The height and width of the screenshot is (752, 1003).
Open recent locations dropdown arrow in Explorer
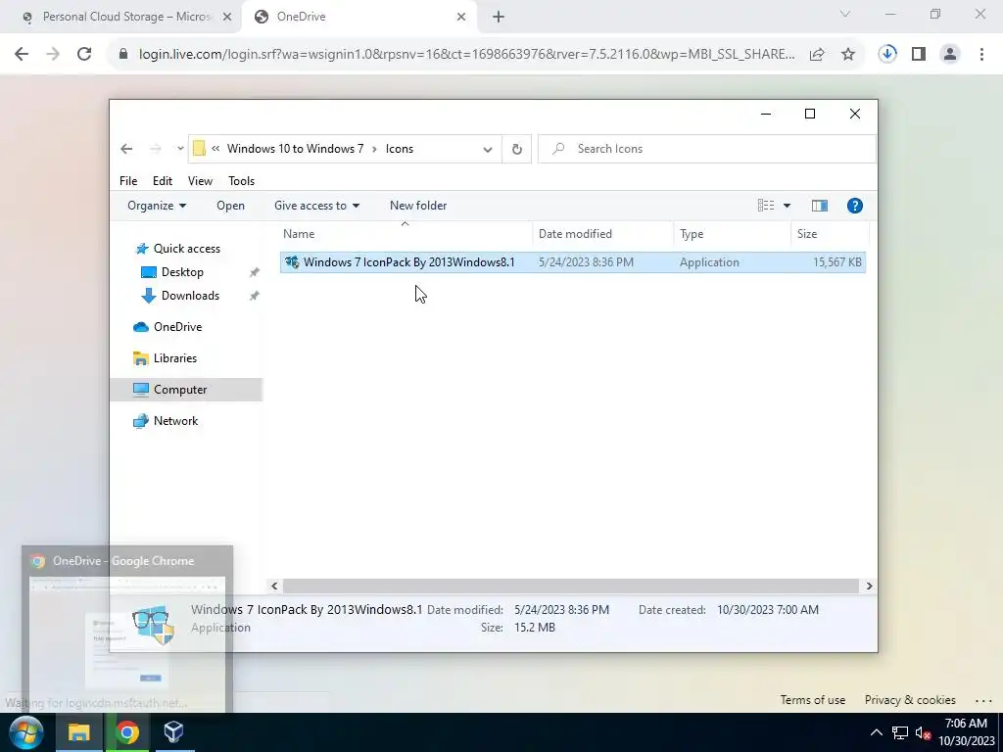point(180,149)
